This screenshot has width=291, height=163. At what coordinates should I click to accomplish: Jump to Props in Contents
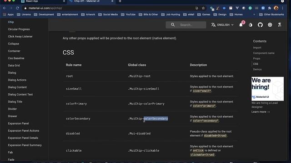click(x=256, y=58)
